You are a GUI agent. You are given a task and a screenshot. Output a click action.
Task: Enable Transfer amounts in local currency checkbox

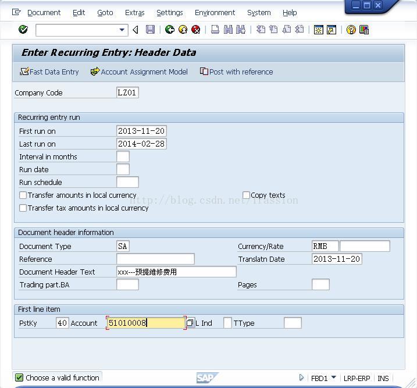click(23, 195)
